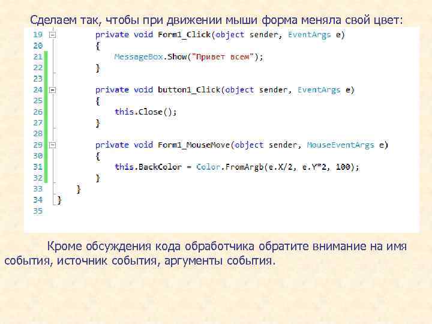432x324 pixels.
Task: Click the line number 21
Action: (38, 57)
